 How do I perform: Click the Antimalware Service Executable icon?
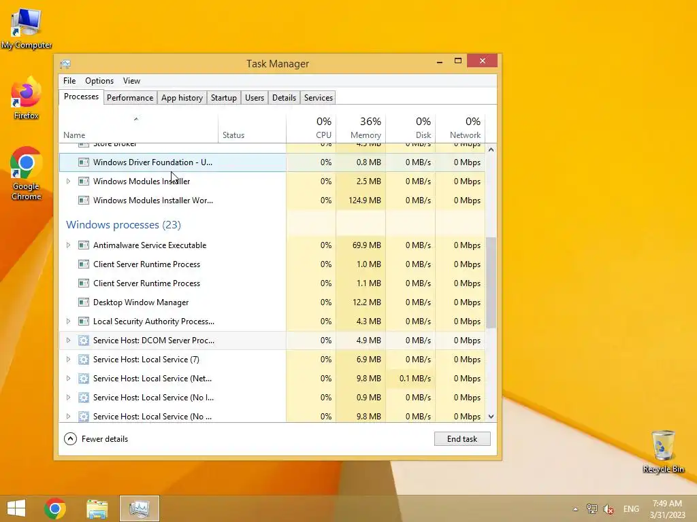pos(84,245)
